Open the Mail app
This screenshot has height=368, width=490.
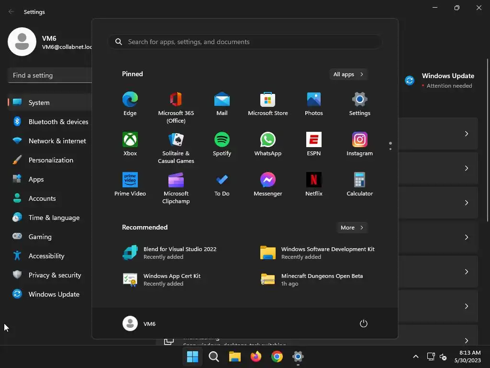[222, 104]
